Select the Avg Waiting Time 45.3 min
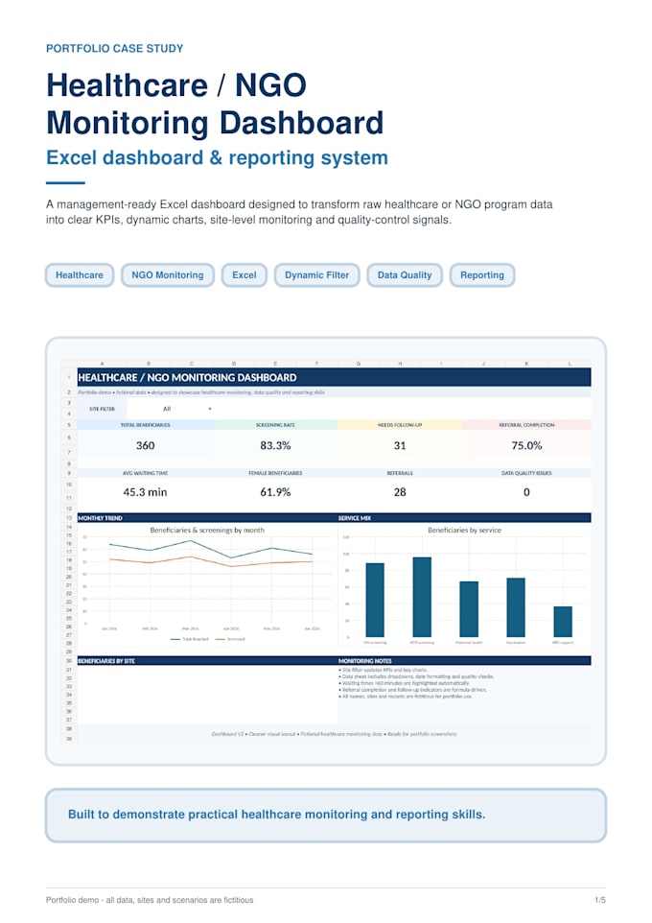This screenshot has height=923, width=652. [146, 492]
